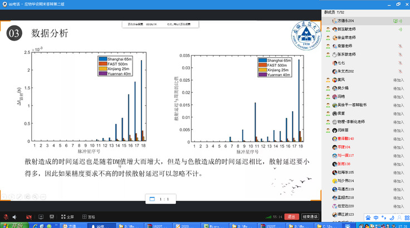Click the sound wave icon beside 郭玉献老师
The image size is (410, 228).
pos(400,29)
